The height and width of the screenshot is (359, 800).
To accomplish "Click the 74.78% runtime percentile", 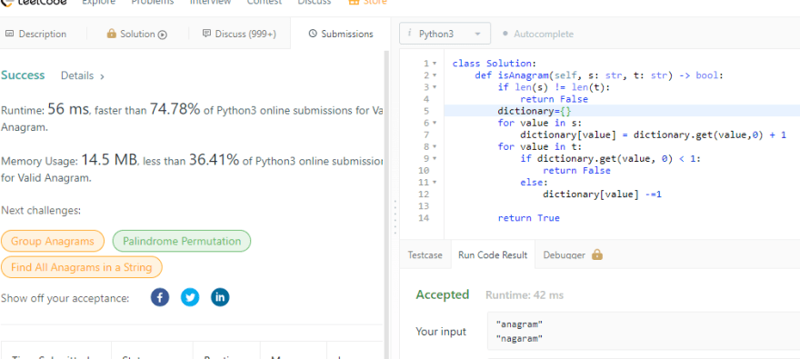I will point(175,109).
